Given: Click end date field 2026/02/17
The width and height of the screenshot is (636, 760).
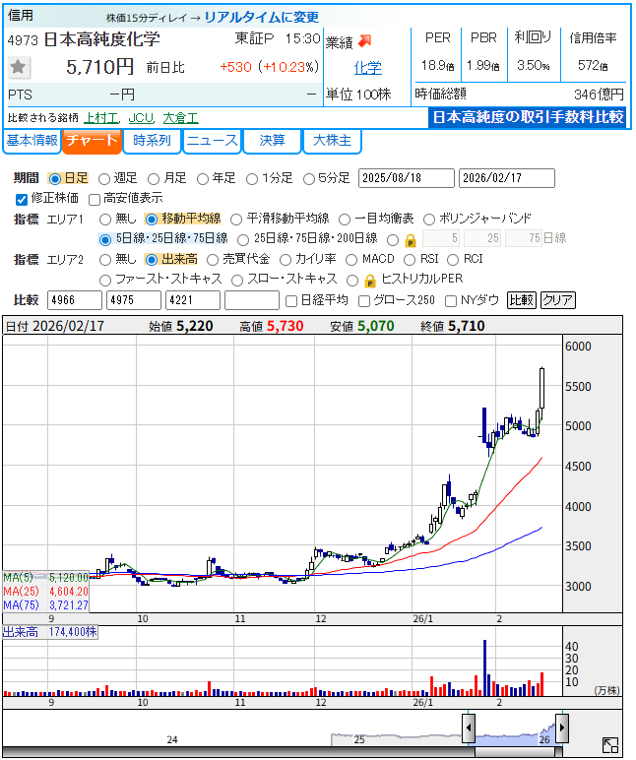Looking at the screenshot, I should click(x=507, y=178).
